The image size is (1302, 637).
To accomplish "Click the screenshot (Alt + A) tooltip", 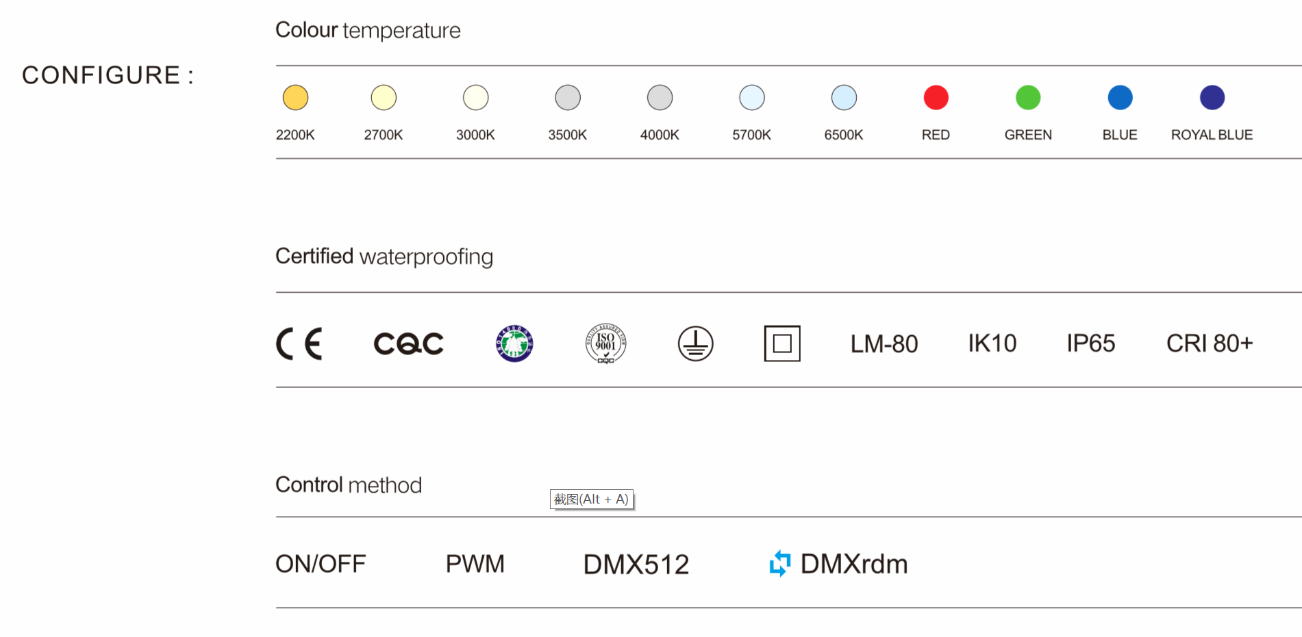I will (591, 499).
